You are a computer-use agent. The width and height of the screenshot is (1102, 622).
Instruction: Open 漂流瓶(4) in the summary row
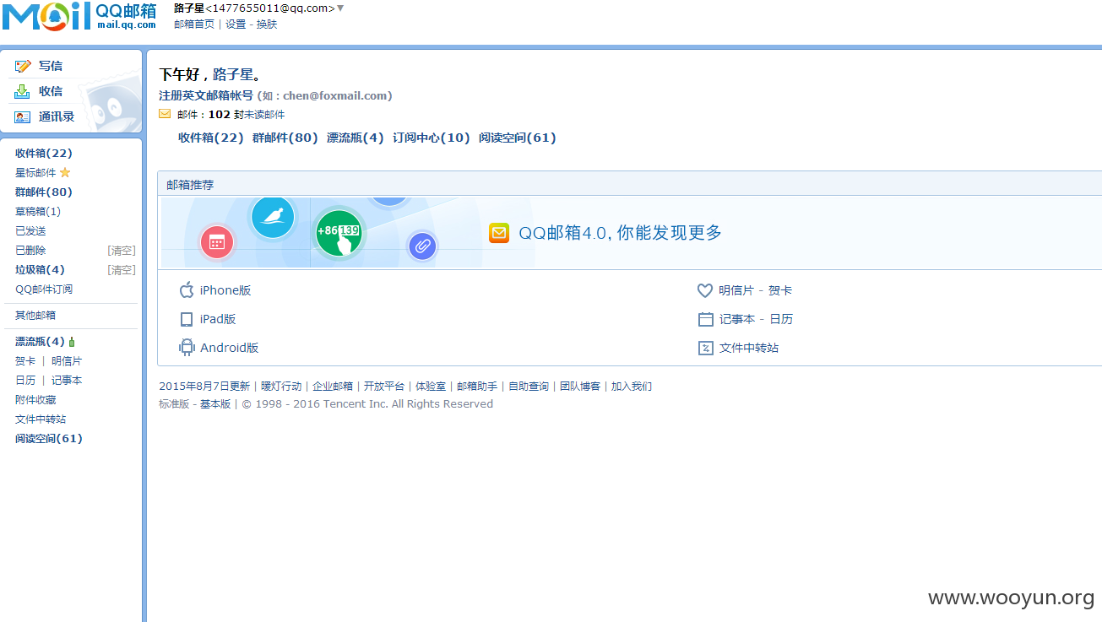tap(356, 138)
